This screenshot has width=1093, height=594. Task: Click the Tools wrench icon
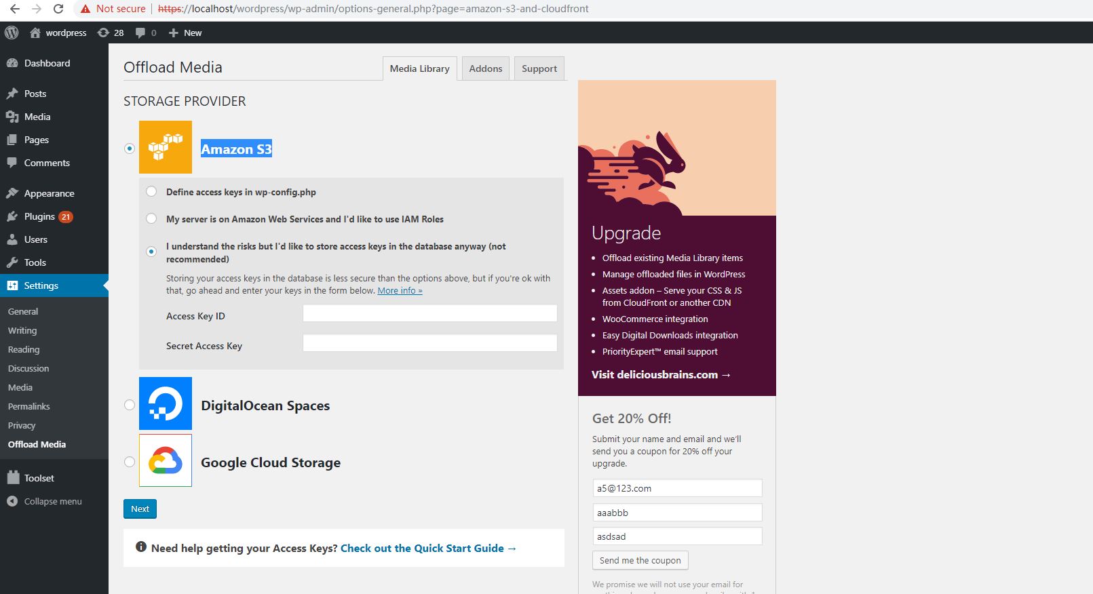(x=12, y=262)
